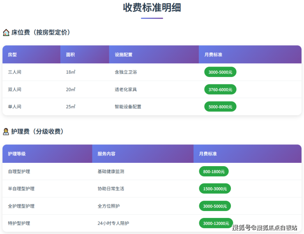Select the 双人间 row label
The image size is (304, 234).
point(14,89)
